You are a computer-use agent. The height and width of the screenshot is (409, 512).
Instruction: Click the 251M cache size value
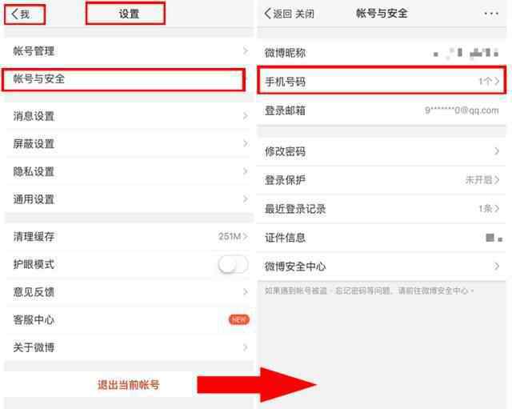click(230, 236)
